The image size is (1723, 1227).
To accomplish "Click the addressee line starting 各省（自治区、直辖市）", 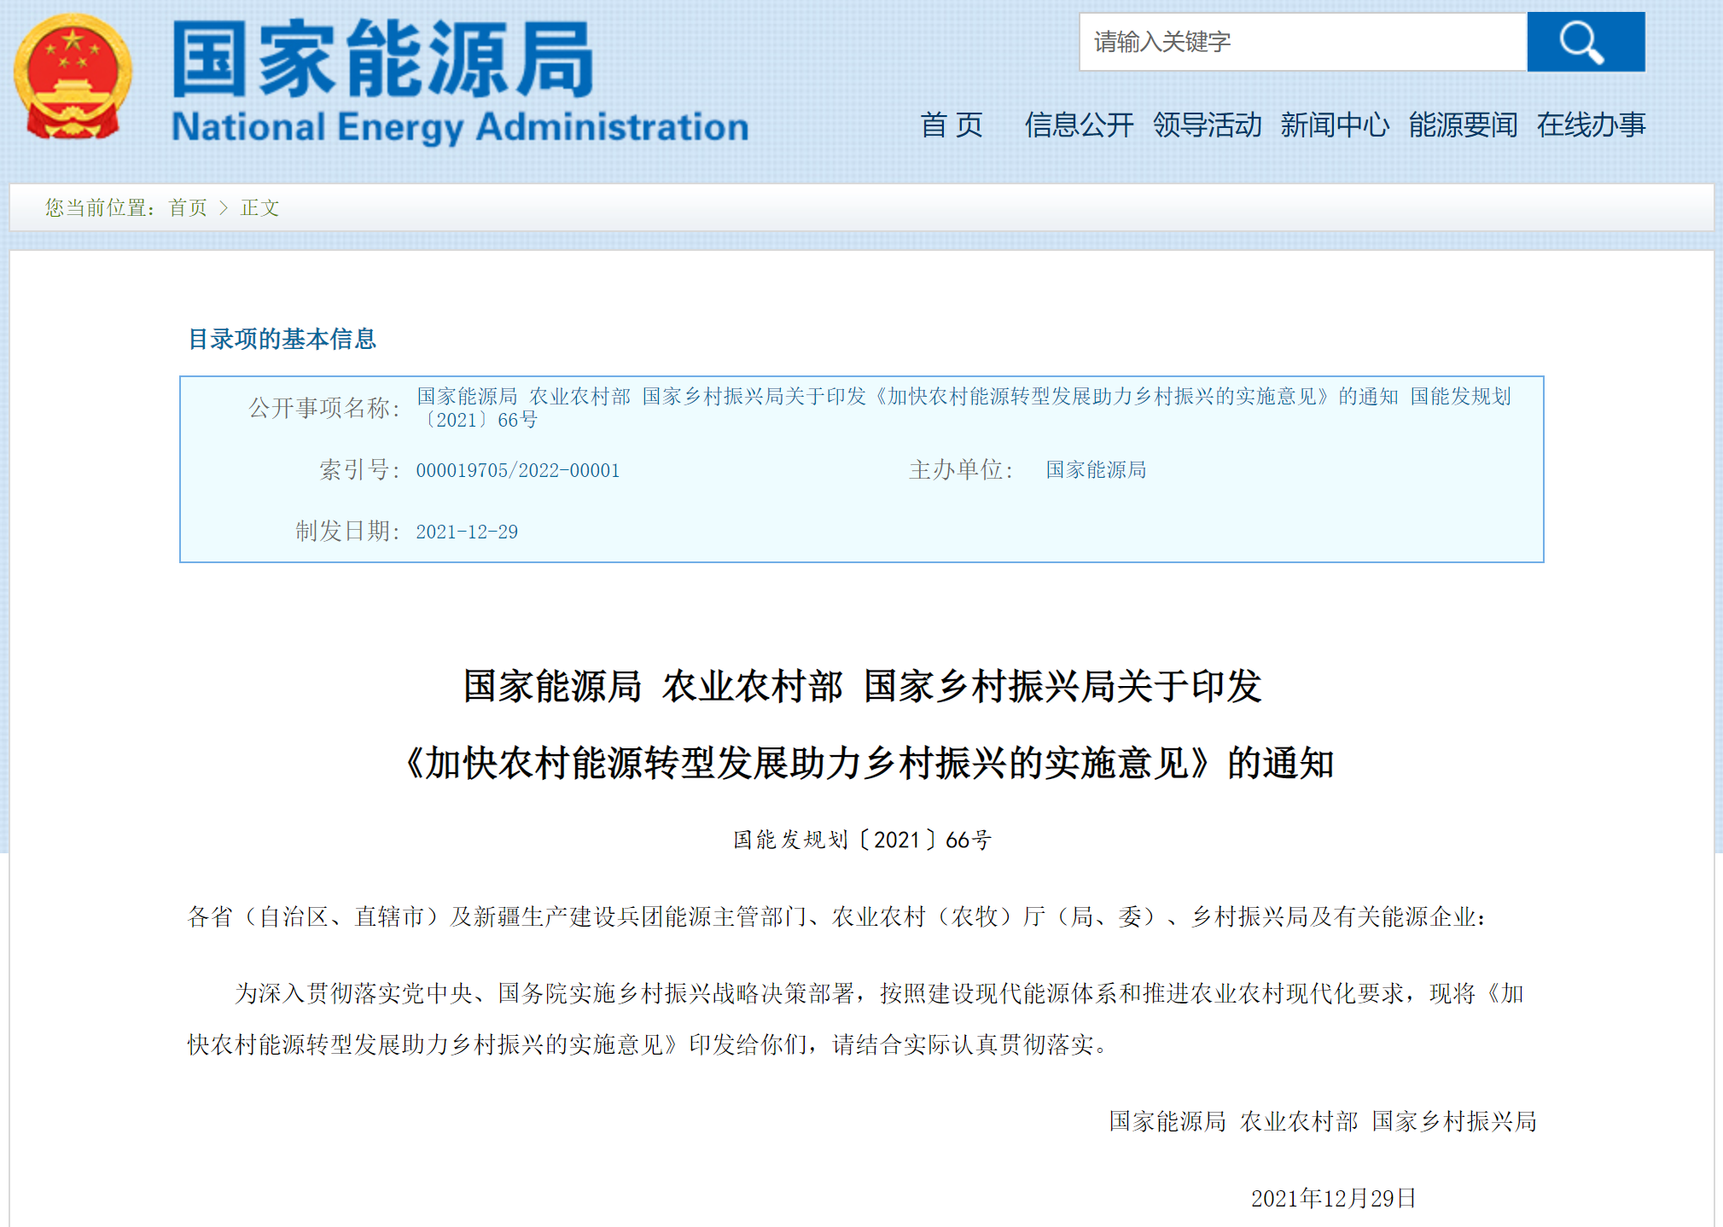I will click(838, 917).
